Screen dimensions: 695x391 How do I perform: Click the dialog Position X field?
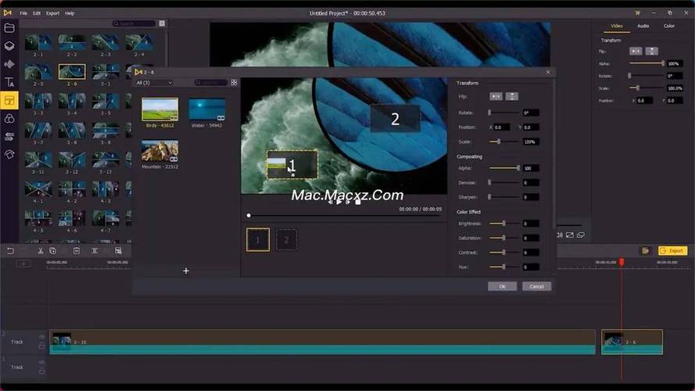(502, 127)
